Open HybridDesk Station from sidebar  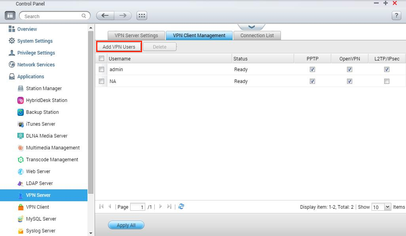(x=46, y=100)
